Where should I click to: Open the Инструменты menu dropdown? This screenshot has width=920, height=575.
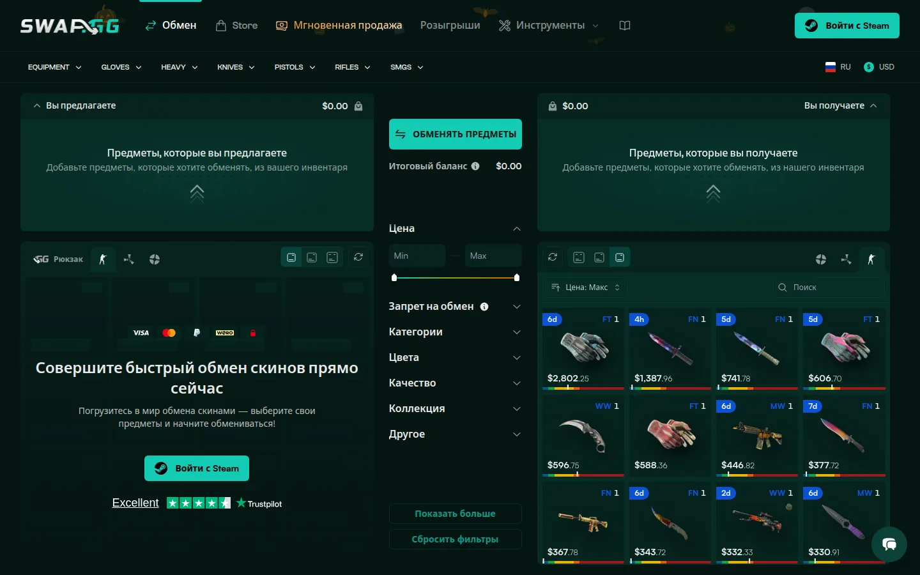pyautogui.click(x=549, y=26)
